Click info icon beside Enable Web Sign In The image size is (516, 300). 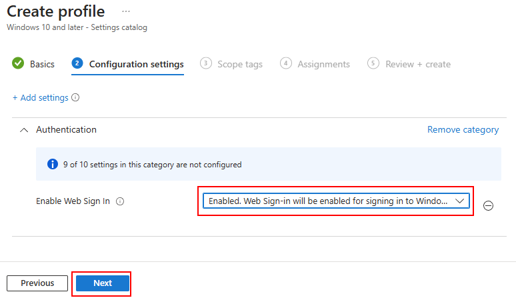[120, 201]
